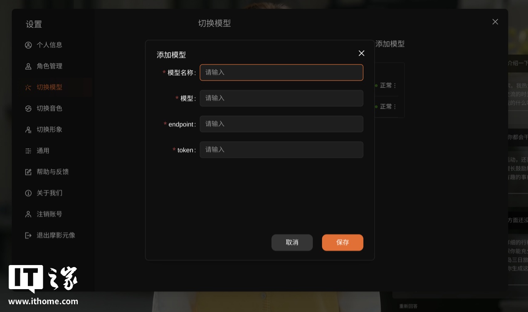This screenshot has height=312, width=528.
Task: Open the 通用 settings menu entry
Action: (x=43, y=151)
